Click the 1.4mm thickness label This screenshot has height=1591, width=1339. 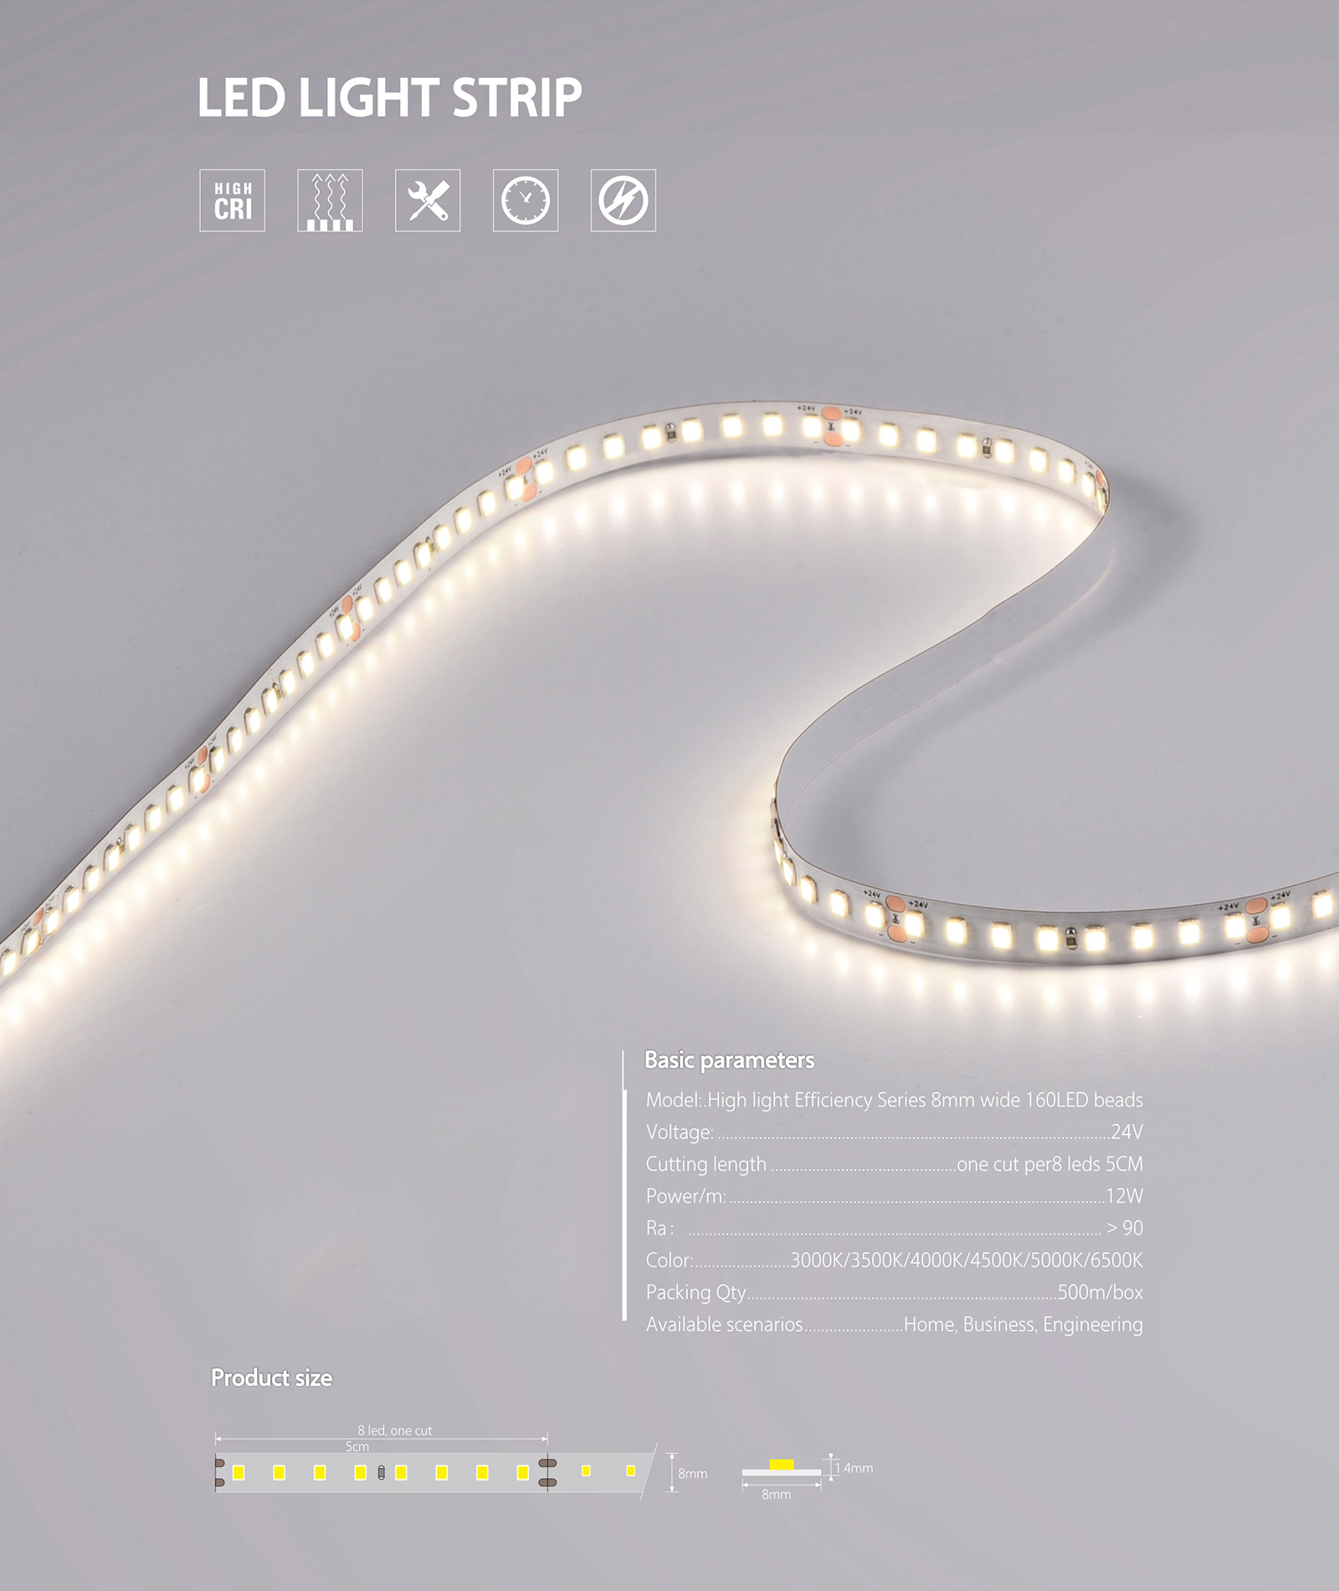[x=854, y=1468]
